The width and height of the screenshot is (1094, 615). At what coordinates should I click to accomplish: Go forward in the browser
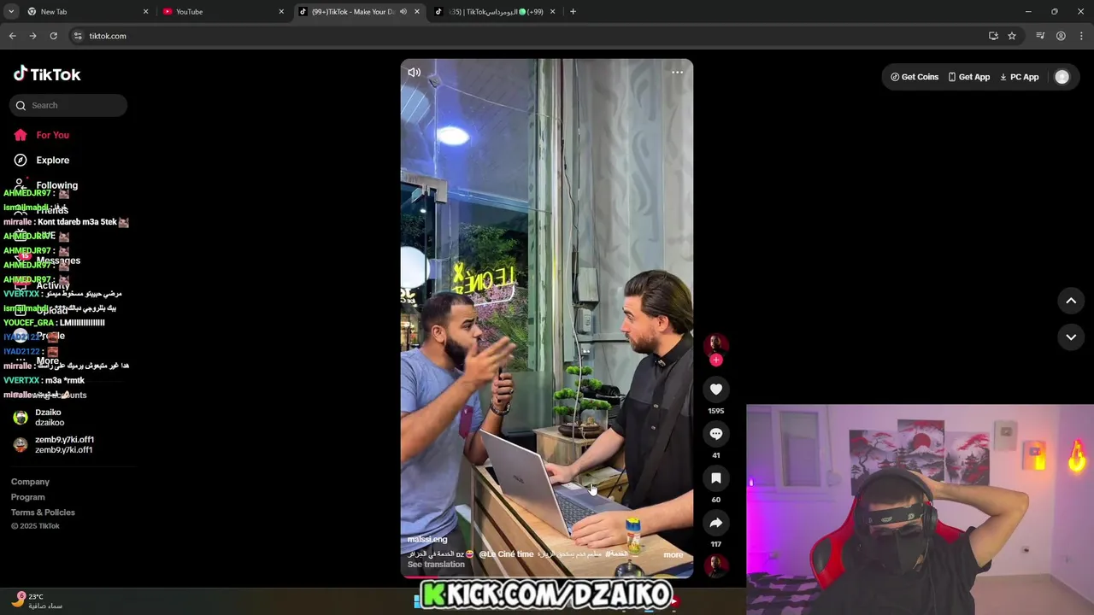(x=32, y=36)
